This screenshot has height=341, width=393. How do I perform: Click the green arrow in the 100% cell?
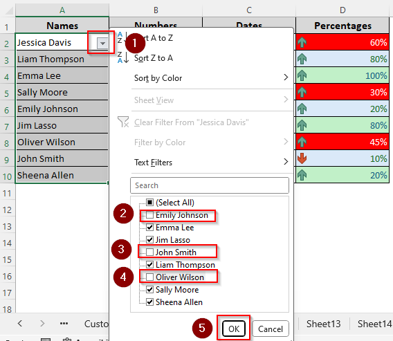pos(302,75)
